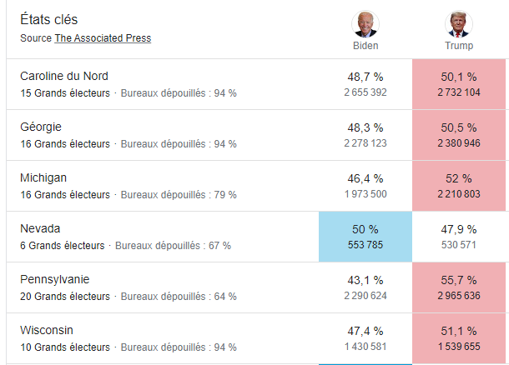Click the Trump column header label

[x=459, y=46]
